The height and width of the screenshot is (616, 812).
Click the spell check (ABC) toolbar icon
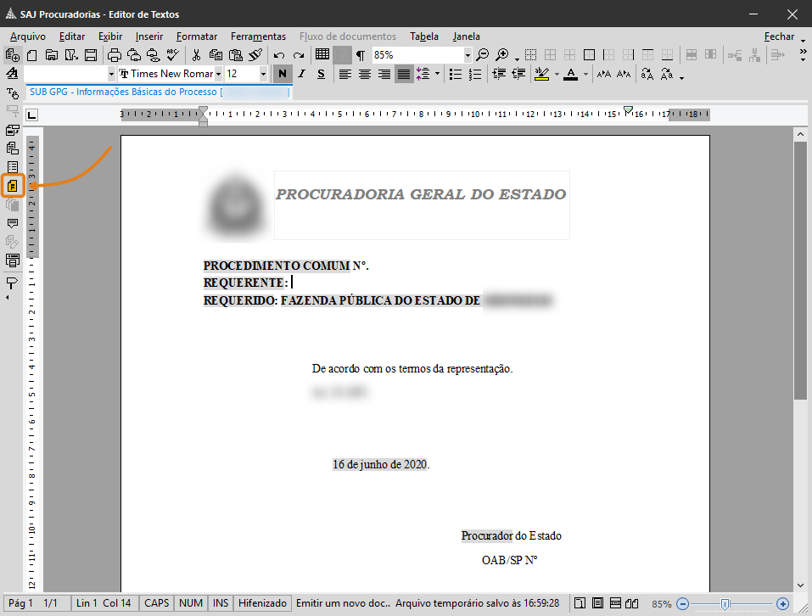click(x=173, y=53)
